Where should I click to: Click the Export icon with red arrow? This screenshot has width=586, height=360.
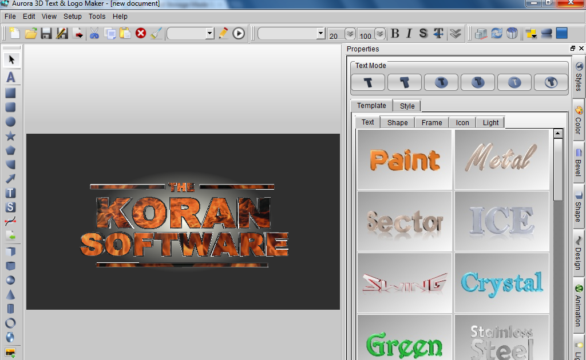(78, 33)
